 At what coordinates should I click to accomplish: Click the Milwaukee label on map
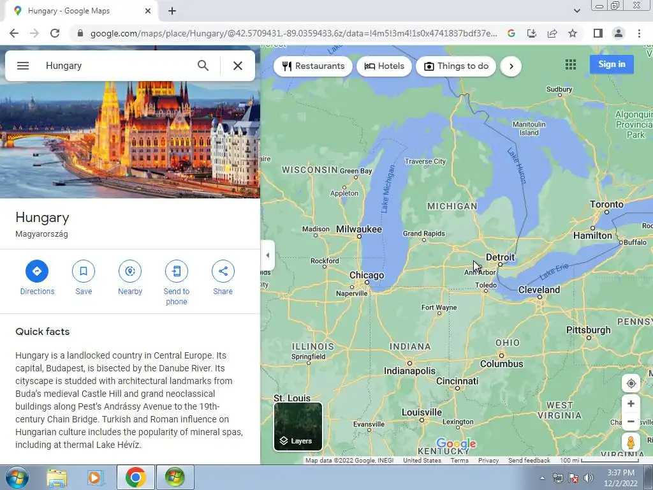358,229
